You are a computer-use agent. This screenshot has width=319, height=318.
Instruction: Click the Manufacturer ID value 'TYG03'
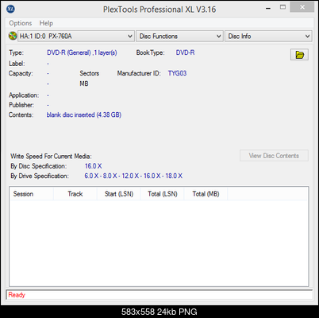[177, 73]
